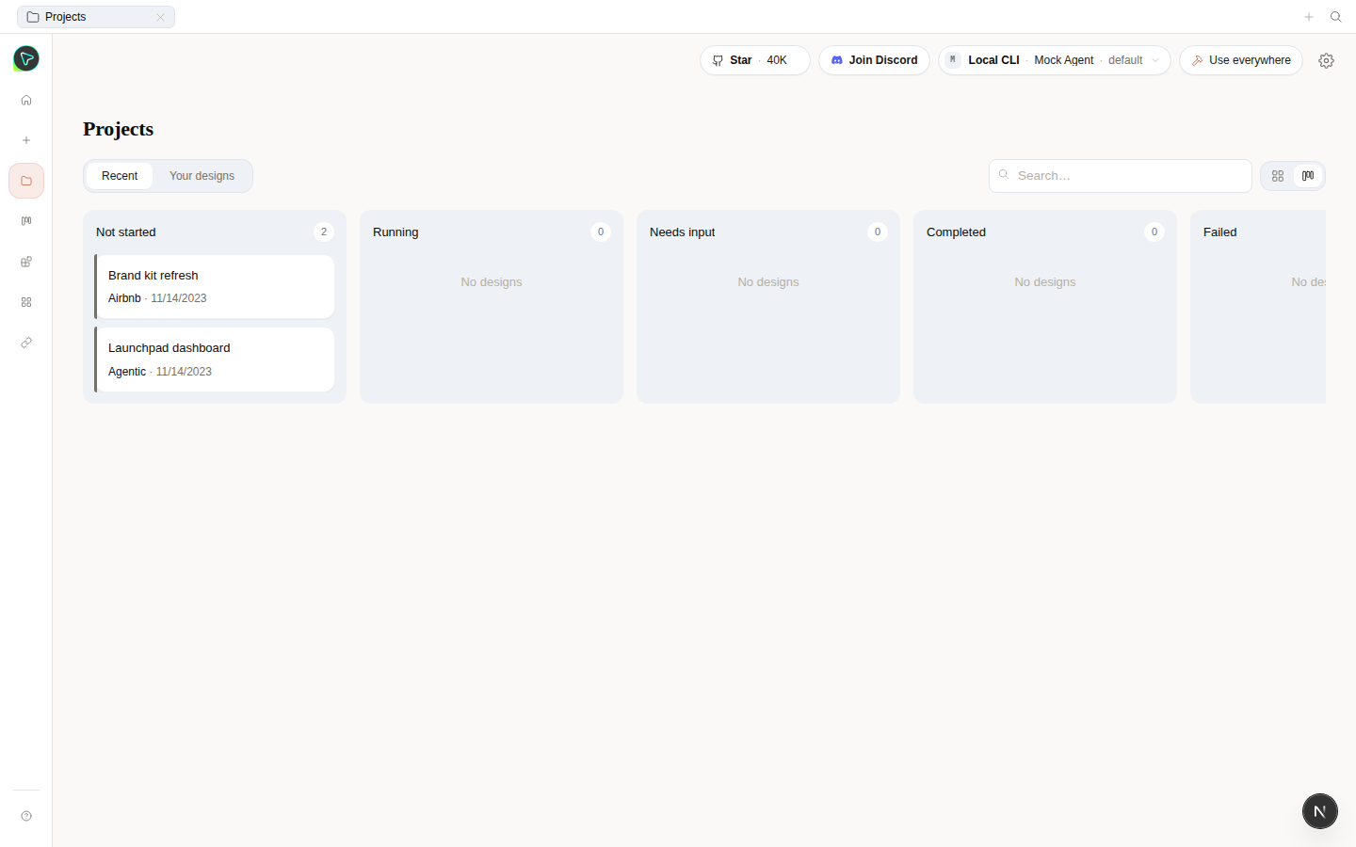Screen dimensions: 1356x847
Task: Select the Projects tab in the title bar
Action: pyautogui.click(x=96, y=17)
